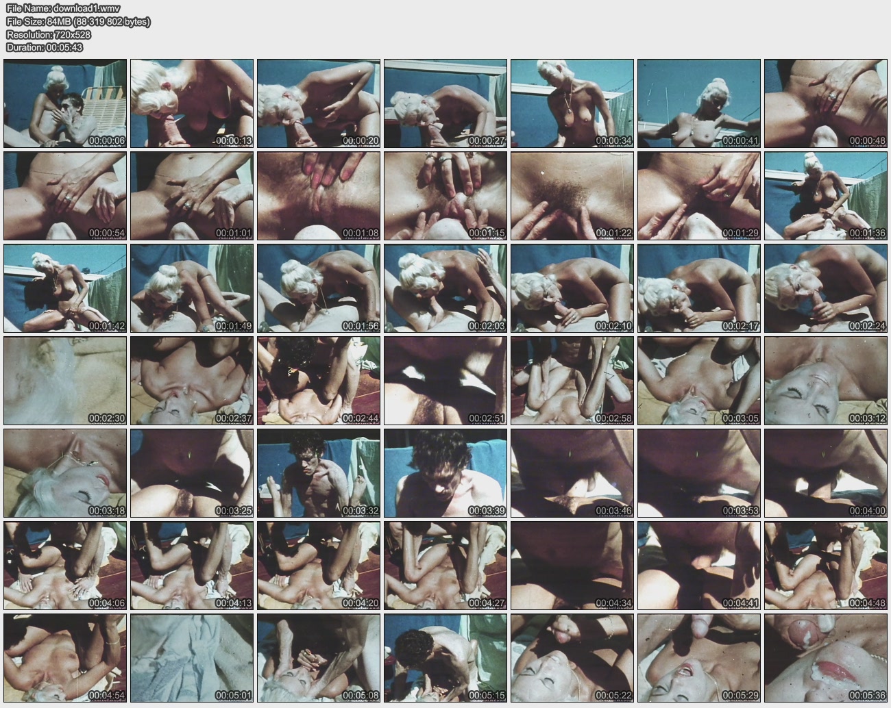Click the Resolution 720x528 text

pos(49,34)
